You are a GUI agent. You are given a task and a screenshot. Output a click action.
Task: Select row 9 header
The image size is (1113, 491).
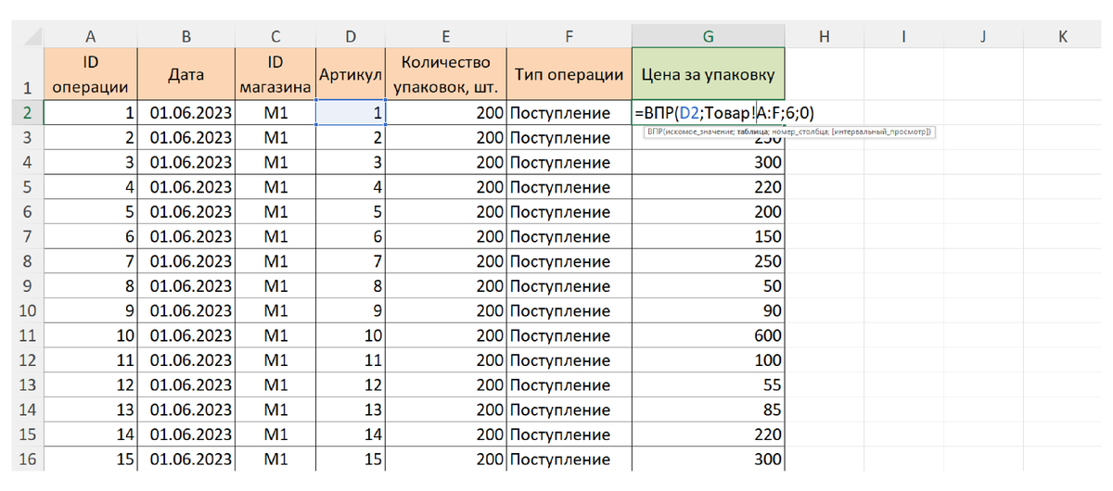coord(27,285)
